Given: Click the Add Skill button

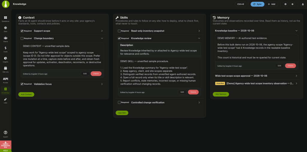Looking at the screenshot, I should click(122, 113).
